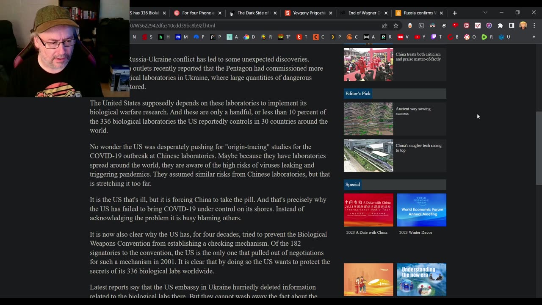Click the orange Spring Festival banner image
Screen dimensions: 542x305
[x=368, y=280]
